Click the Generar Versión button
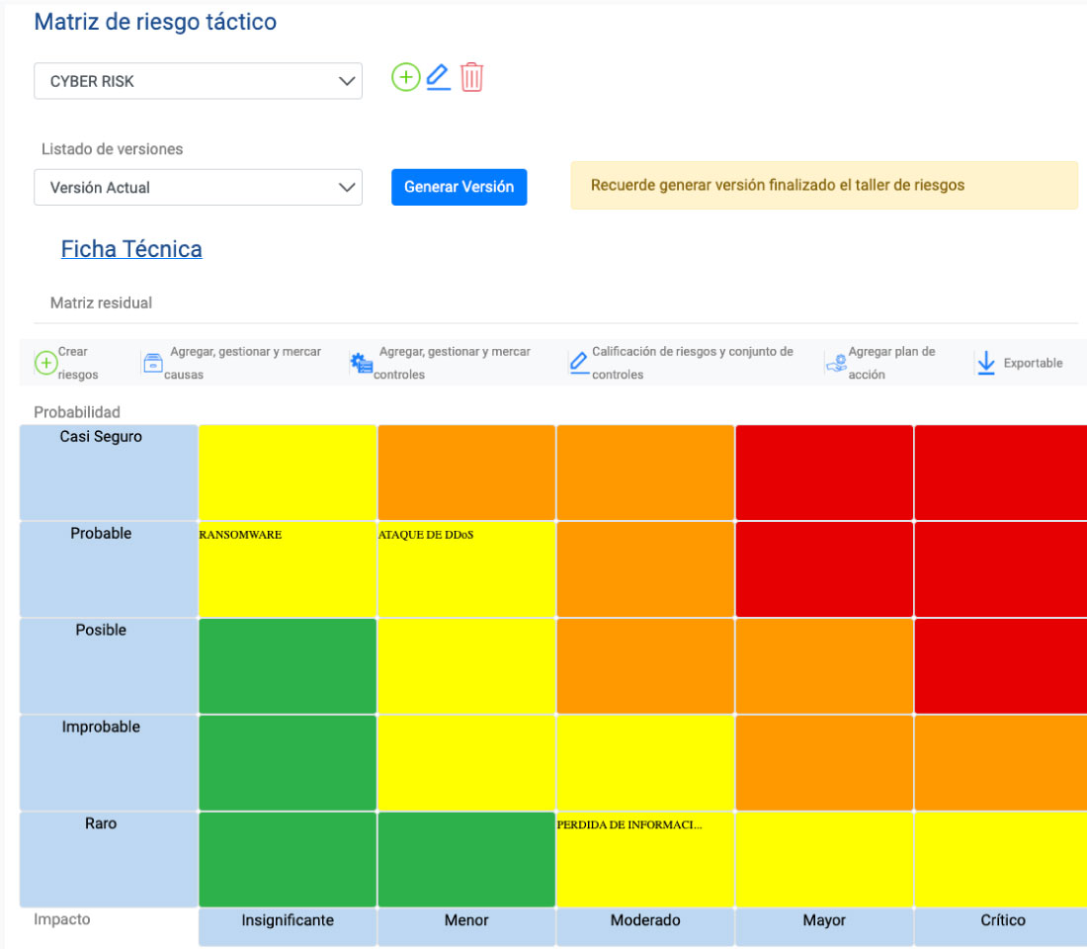The height and width of the screenshot is (949, 1087). coord(459,187)
